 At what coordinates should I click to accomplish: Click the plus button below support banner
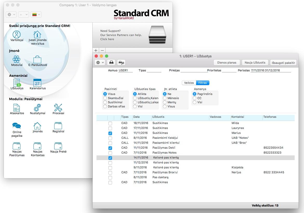pos(96,50)
